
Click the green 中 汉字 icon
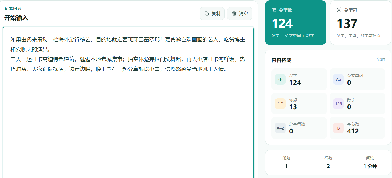280,79
